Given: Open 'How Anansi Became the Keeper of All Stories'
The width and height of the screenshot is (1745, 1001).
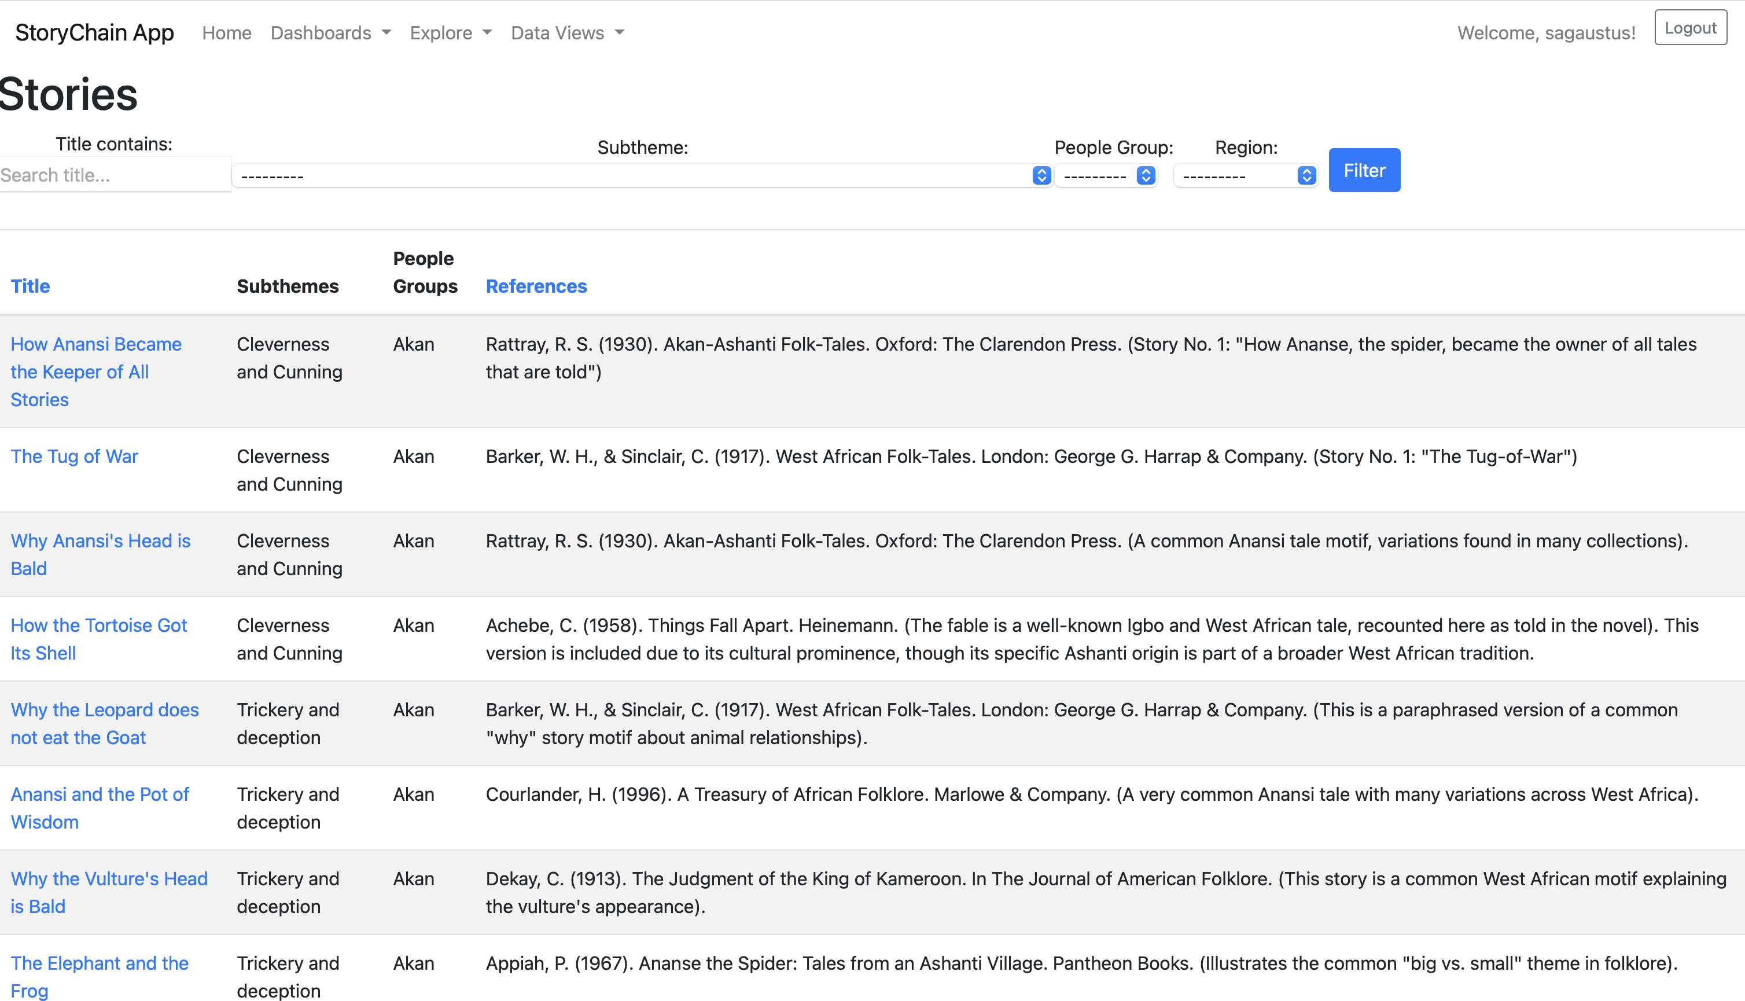Looking at the screenshot, I should tap(95, 371).
